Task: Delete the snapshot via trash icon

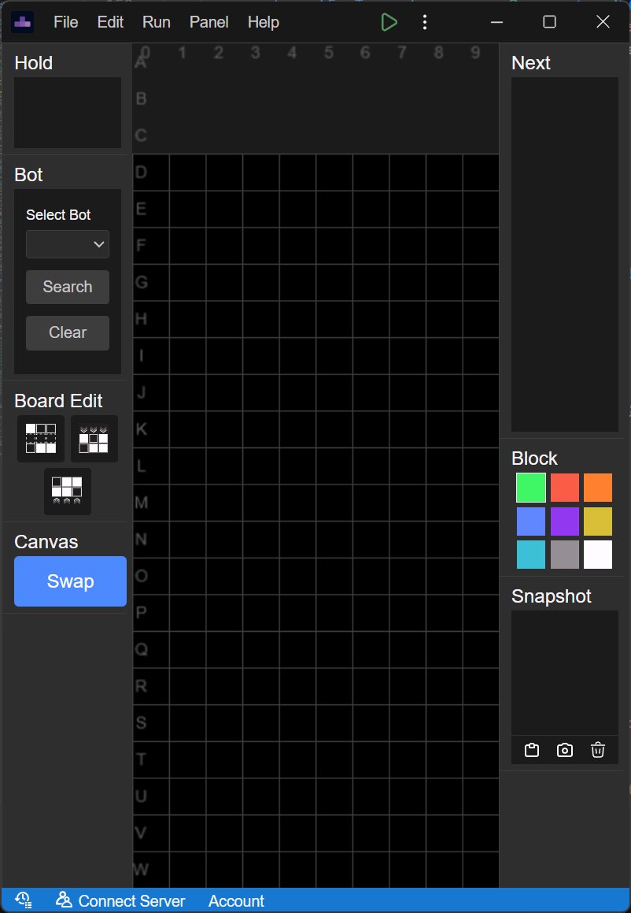Action: tap(598, 750)
